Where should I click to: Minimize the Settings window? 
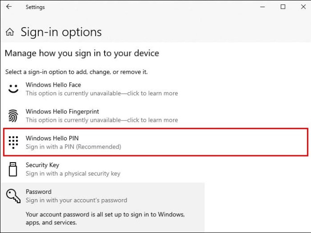coord(262,7)
